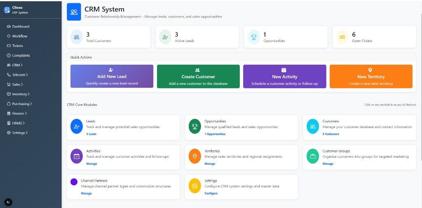Click the Customer Groups module icon
This screenshot has height=208, width=422.
click(x=313, y=157)
